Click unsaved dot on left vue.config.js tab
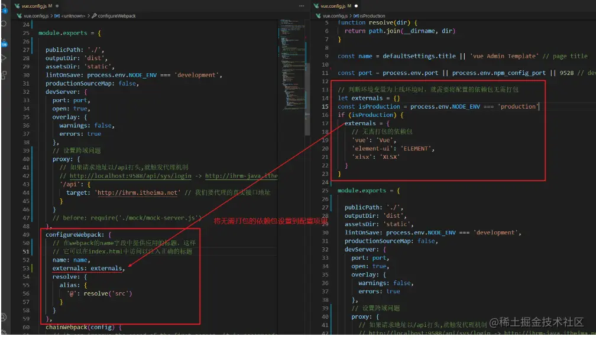The width and height of the screenshot is (596, 340). click(57, 6)
